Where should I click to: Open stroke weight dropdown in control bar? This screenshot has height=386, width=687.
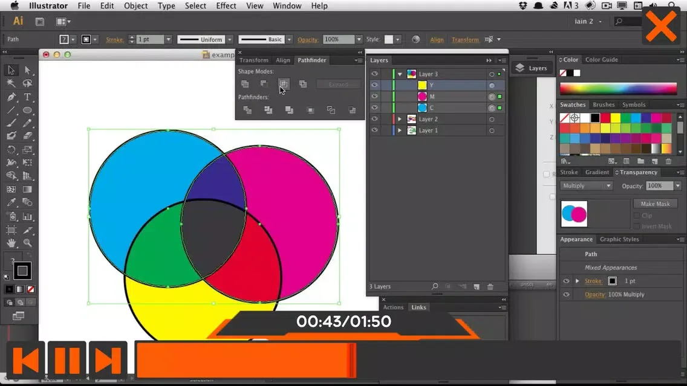click(x=168, y=39)
